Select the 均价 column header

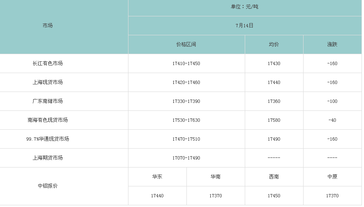[x=274, y=45]
